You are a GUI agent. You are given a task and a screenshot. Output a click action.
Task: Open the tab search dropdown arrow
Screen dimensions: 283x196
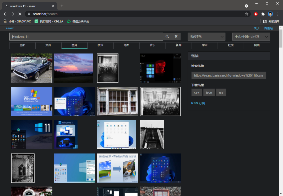[246, 6]
